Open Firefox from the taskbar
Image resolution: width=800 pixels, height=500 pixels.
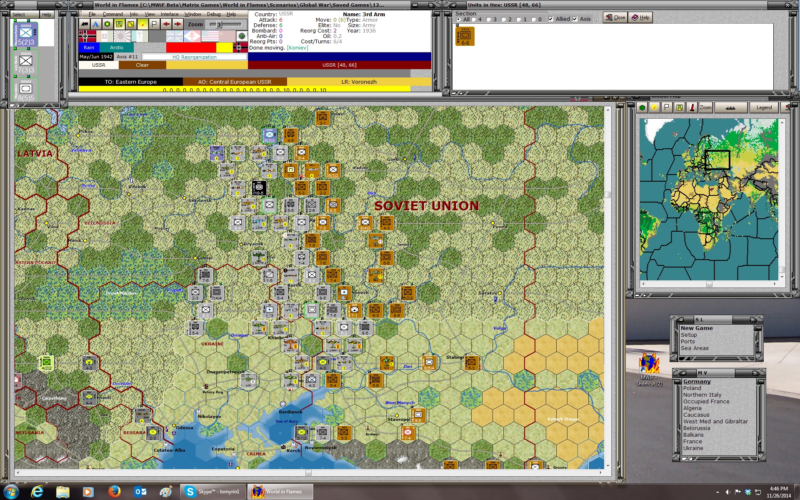click(x=114, y=492)
